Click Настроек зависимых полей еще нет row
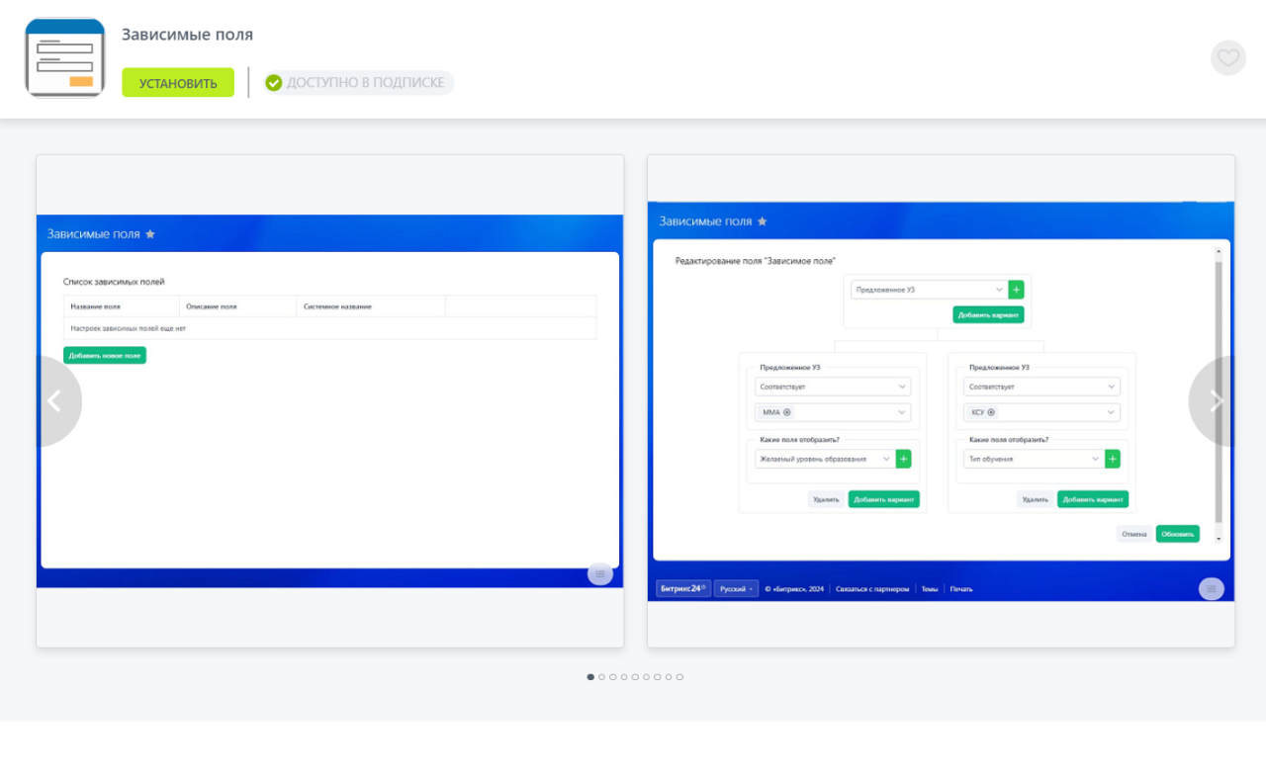The width and height of the screenshot is (1266, 779). click(x=330, y=328)
